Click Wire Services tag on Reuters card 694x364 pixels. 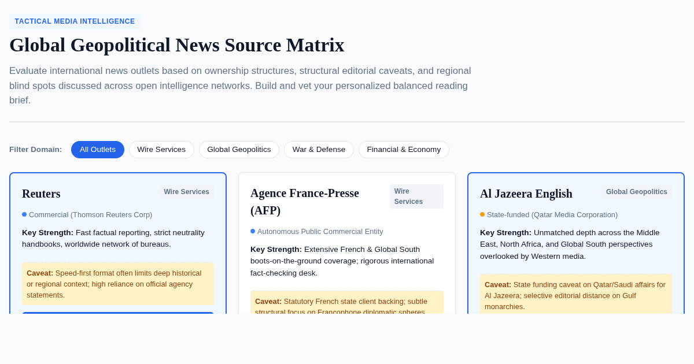[x=186, y=192]
